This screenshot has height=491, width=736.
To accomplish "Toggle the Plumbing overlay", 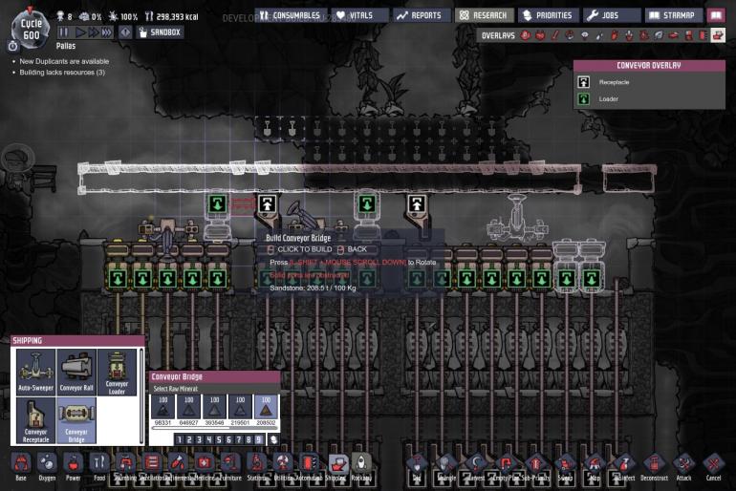I will coord(599,35).
